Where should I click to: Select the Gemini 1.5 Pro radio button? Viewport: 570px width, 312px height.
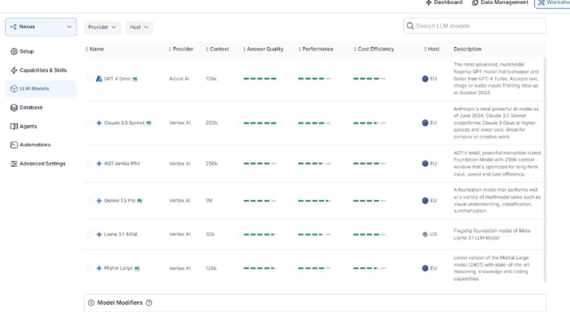[90, 200]
